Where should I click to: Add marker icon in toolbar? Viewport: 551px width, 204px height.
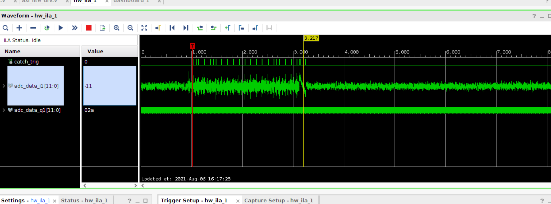pyautogui.click(x=227, y=28)
